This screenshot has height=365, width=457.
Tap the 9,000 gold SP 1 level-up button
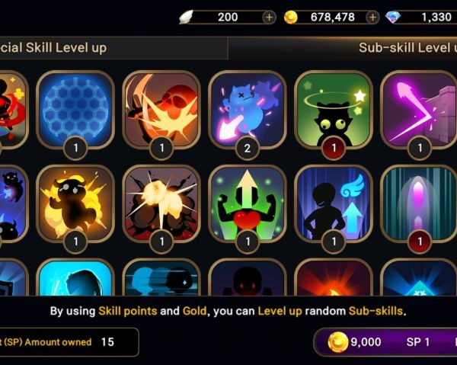pos(385,342)
